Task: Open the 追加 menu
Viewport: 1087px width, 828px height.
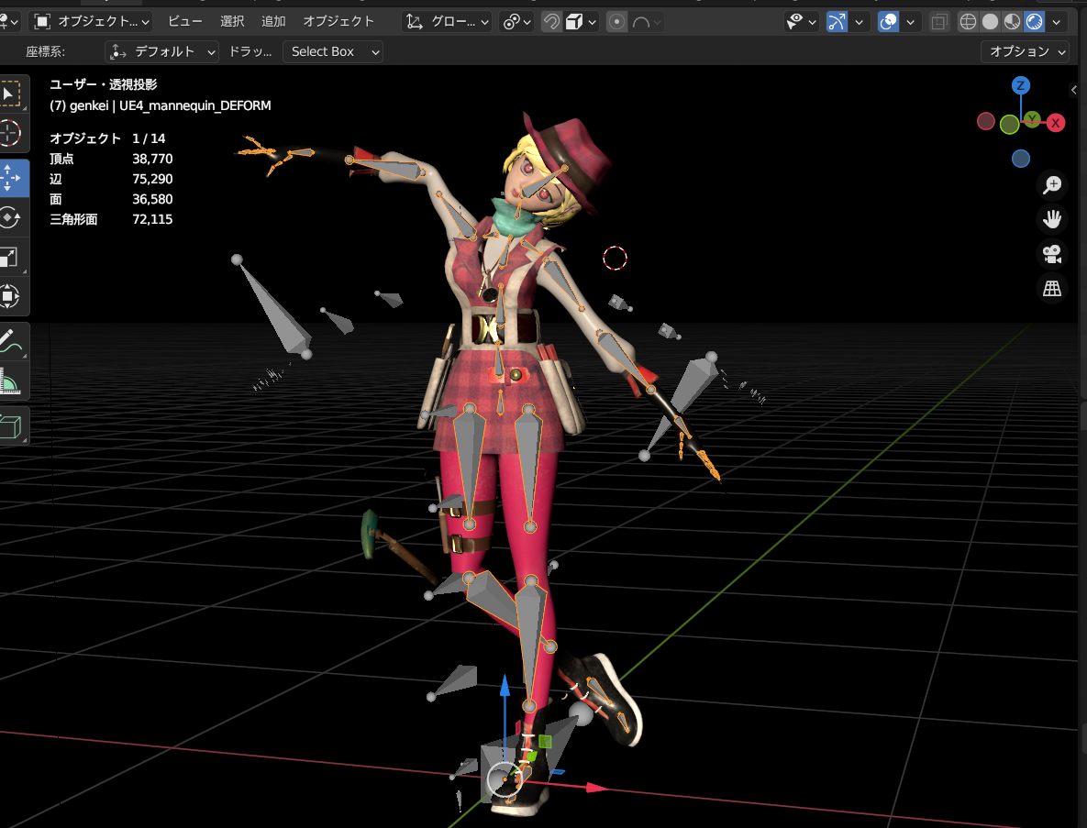Action: pyautogui.click(x=273, y=21)
